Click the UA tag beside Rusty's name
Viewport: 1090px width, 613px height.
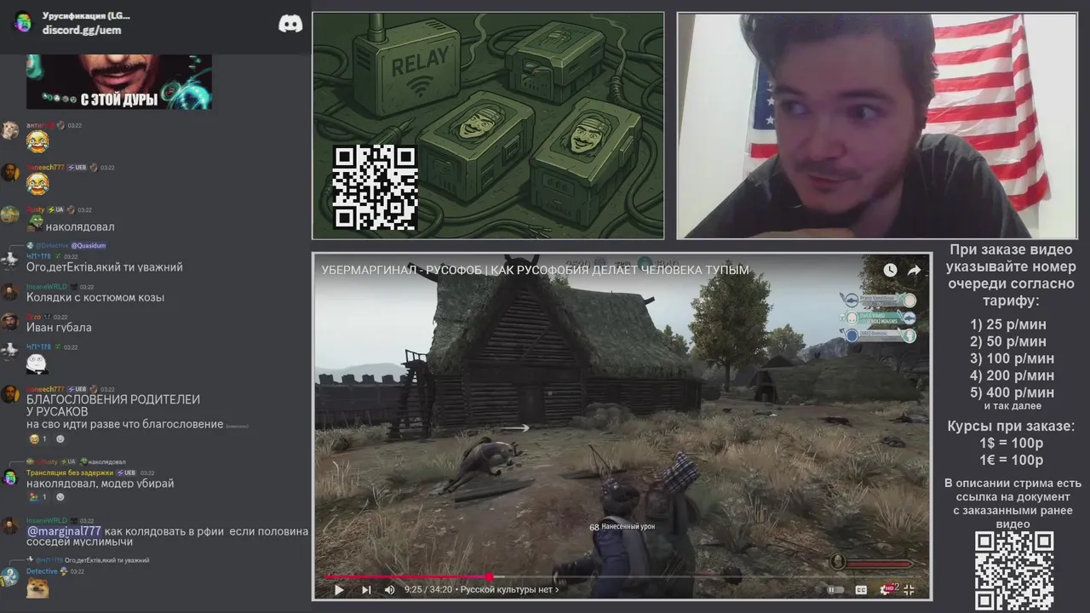55,209
